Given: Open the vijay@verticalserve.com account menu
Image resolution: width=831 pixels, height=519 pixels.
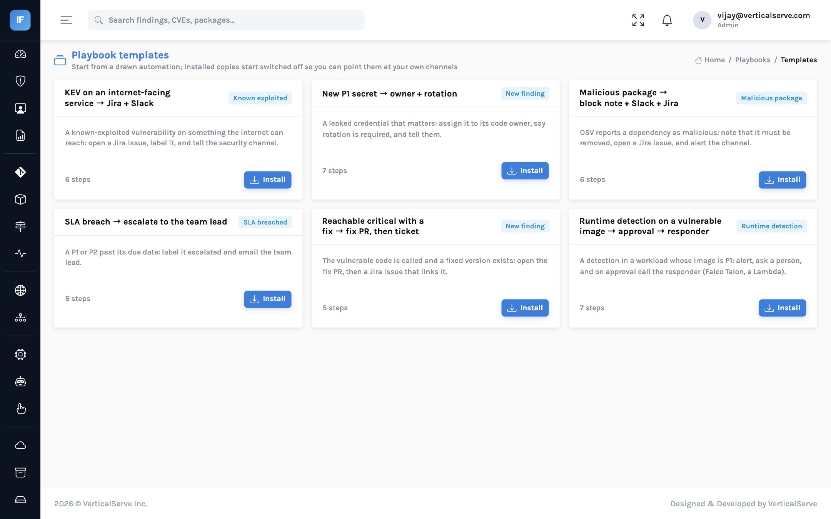Looking at the screenshot, I should click(752, 20).
